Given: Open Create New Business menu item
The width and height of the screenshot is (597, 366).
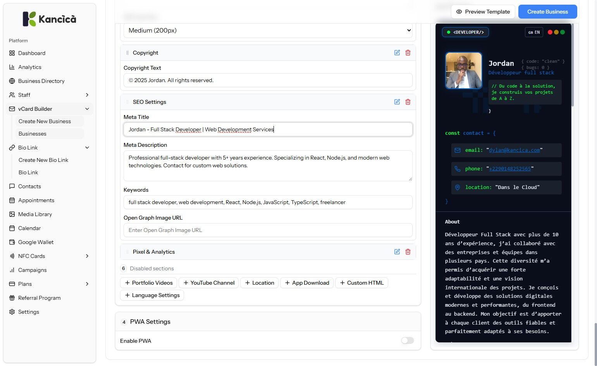Looking at the screenshot, I should click(50, 121).
